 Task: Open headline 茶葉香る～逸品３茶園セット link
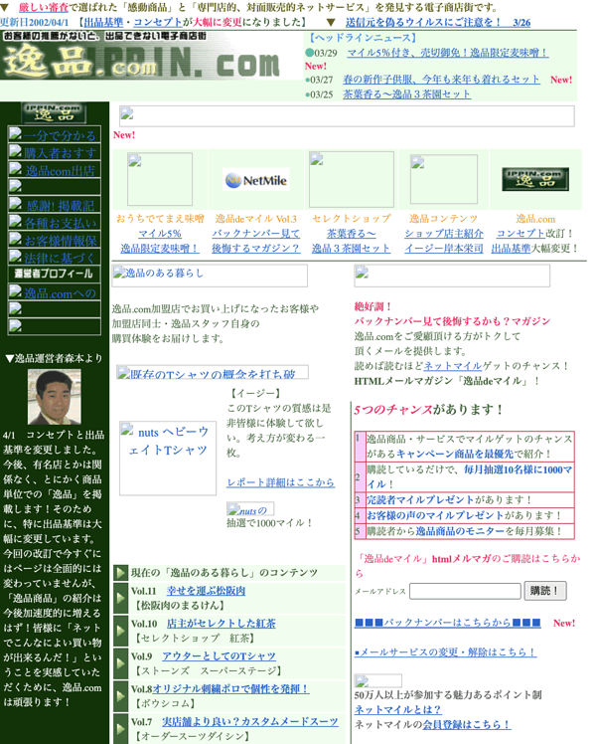point(407,93)
